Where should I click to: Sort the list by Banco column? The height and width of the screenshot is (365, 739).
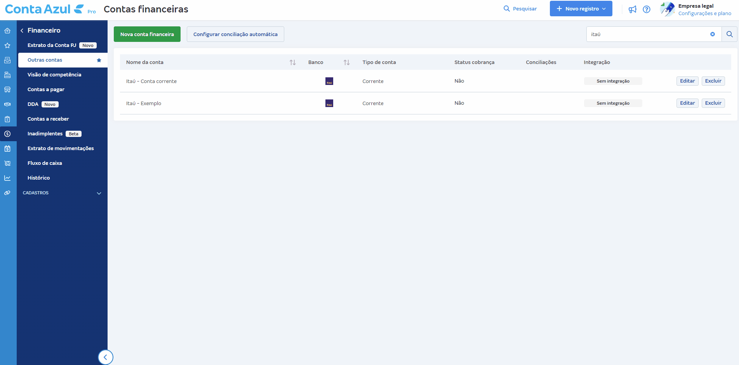click(346, 62)
